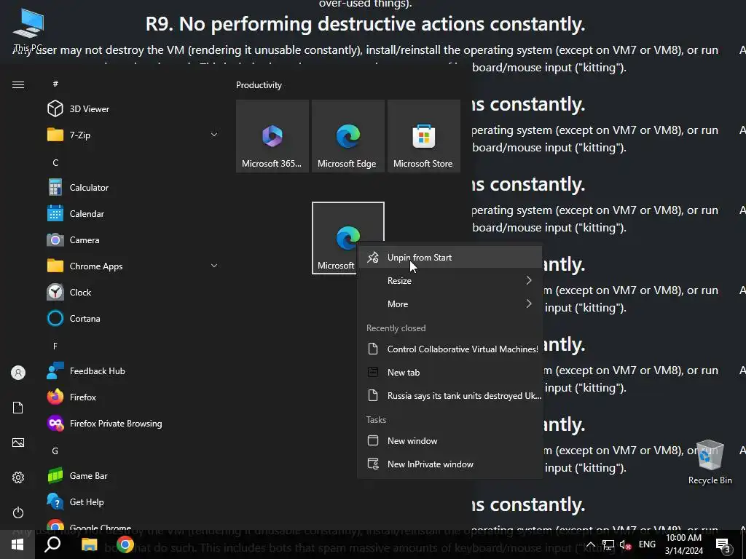Click the ENG language indicator
Image resolution: width=746 pixels, height=559 pixels.
point(647,544)
